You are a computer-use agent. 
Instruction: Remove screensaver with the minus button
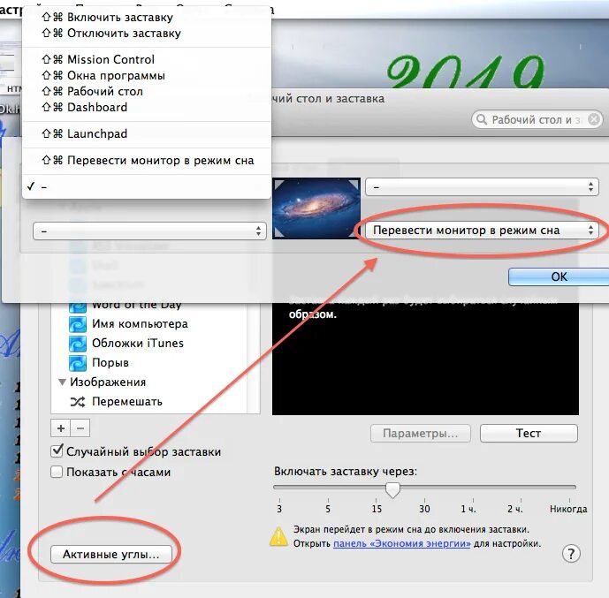[80, 428]
